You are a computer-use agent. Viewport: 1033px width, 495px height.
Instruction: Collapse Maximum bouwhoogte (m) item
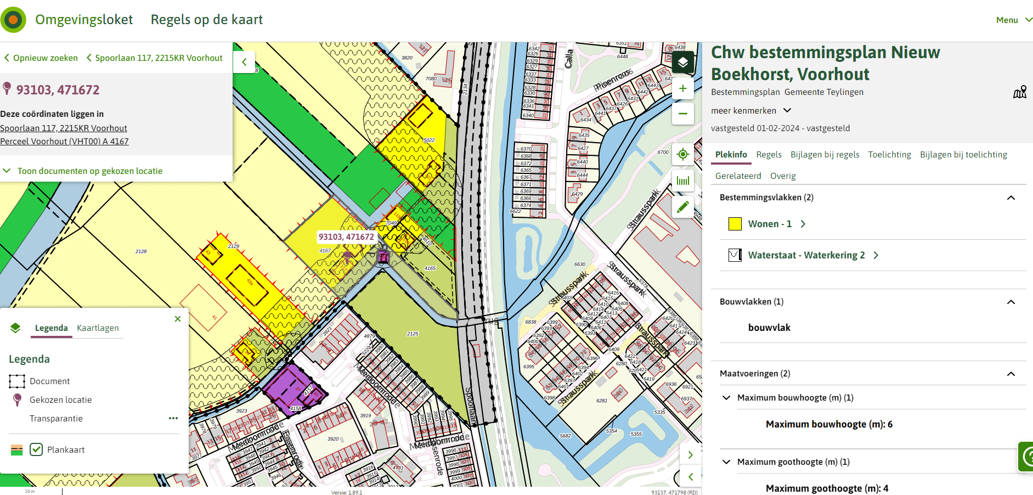pyautogui.click(x=726, y=398)
